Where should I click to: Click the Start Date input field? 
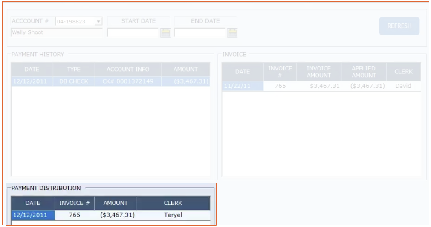coord(133,33)
